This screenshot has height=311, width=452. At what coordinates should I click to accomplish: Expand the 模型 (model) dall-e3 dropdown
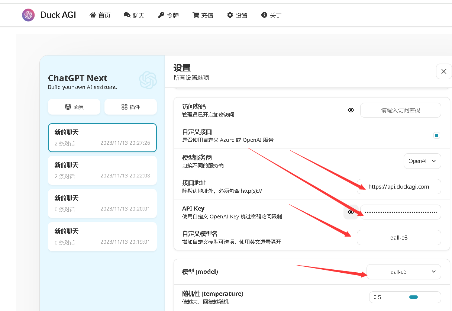404,272
